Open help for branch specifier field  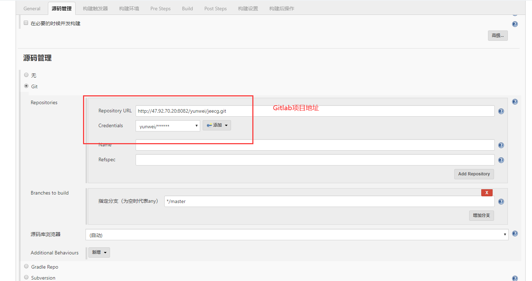[x=501, y=202]
